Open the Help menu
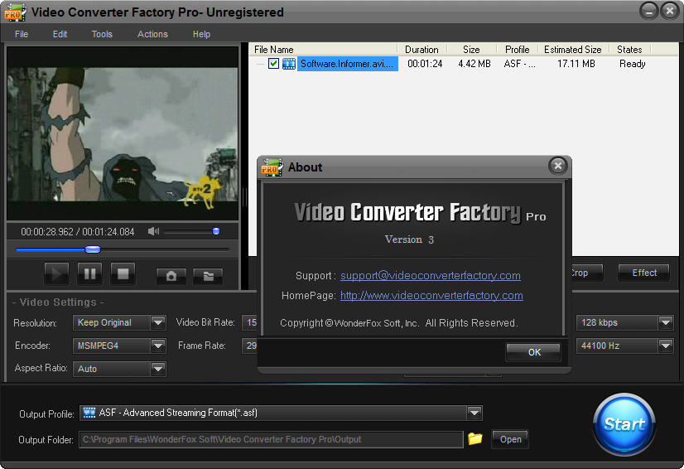Viewport: 684px width, 469px height. pyautogui.click(x=201, y=34)
